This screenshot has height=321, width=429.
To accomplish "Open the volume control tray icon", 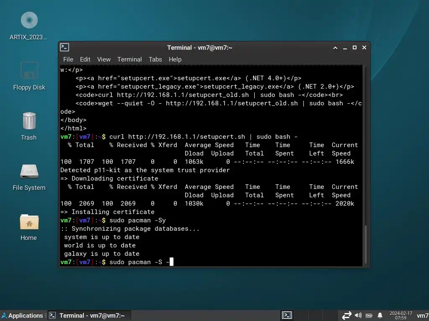I will pos(358,316).
